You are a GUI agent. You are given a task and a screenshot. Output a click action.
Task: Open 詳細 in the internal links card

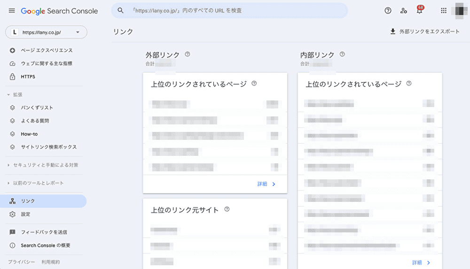(417, 263)
